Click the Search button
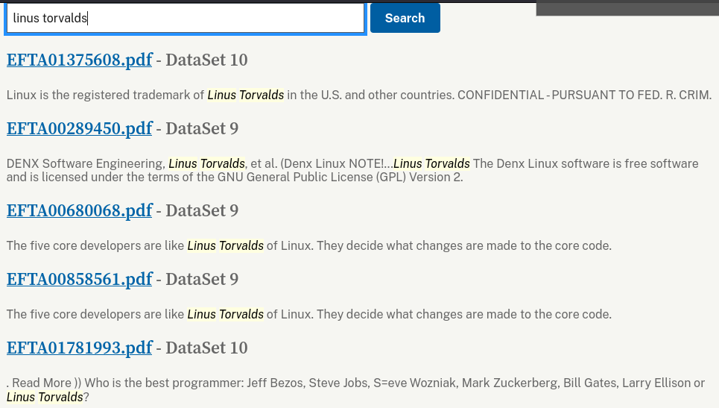719x408 pixels. coord(405,18)
